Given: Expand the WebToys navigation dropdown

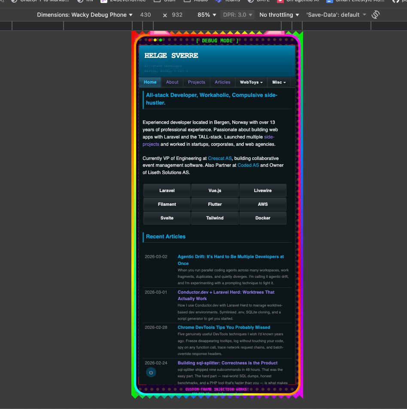Looking at the screenshot, I should point(251,82).
